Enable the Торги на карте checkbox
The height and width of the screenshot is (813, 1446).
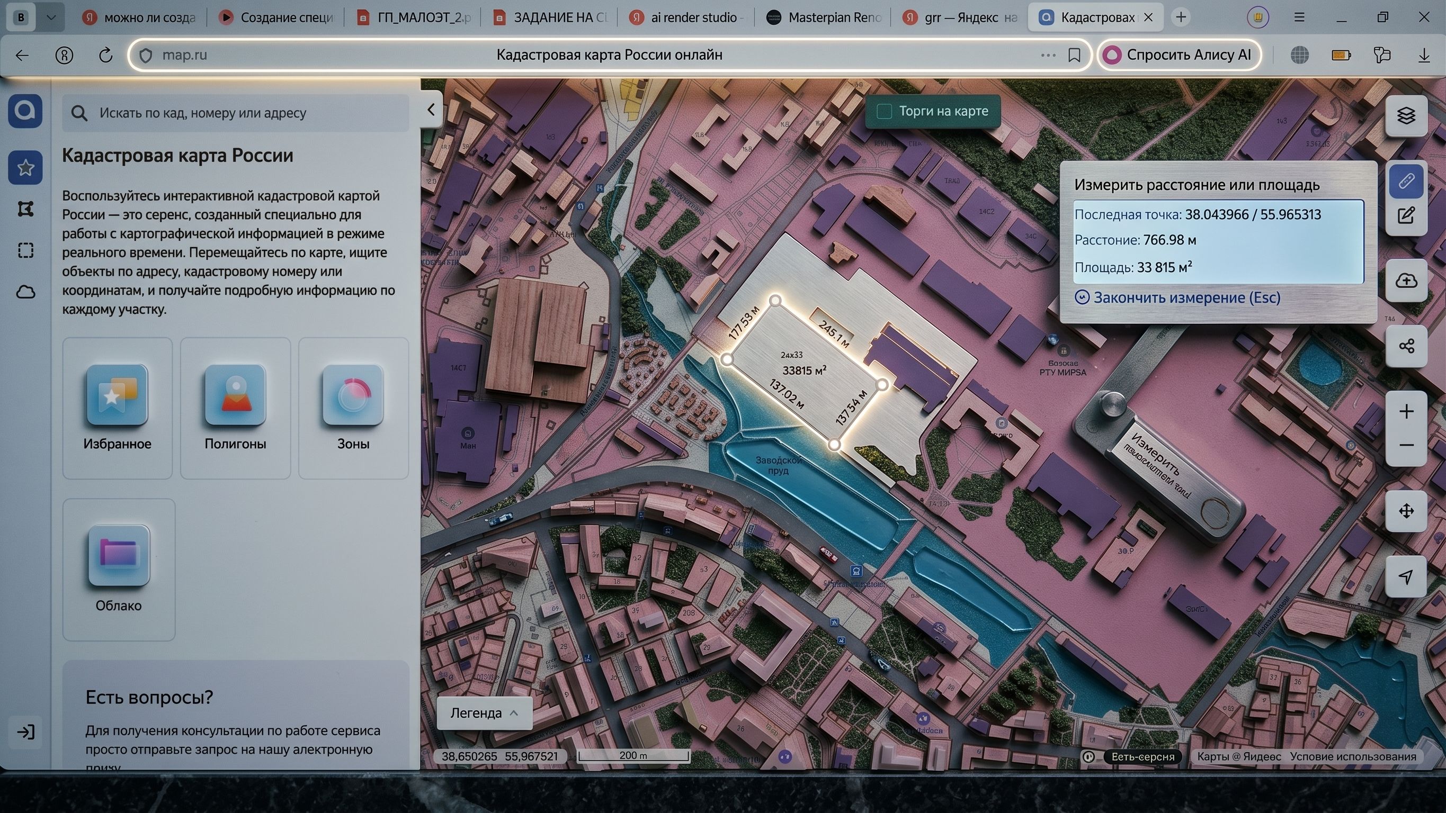tap(884, 111)
